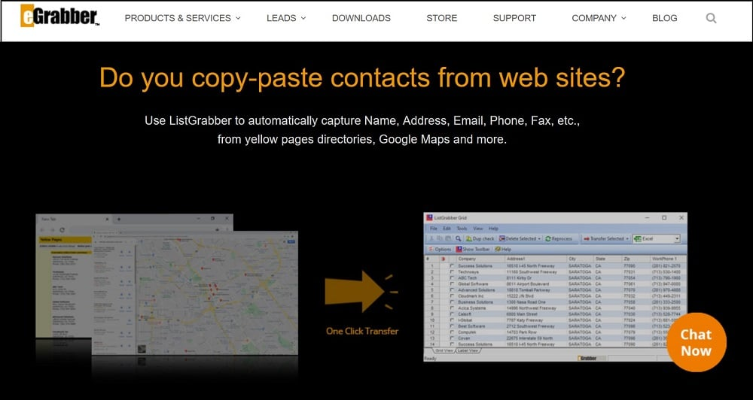Check the Calsoft row checkbox
The width and height of the screenshot is (753, 400).
452,314
